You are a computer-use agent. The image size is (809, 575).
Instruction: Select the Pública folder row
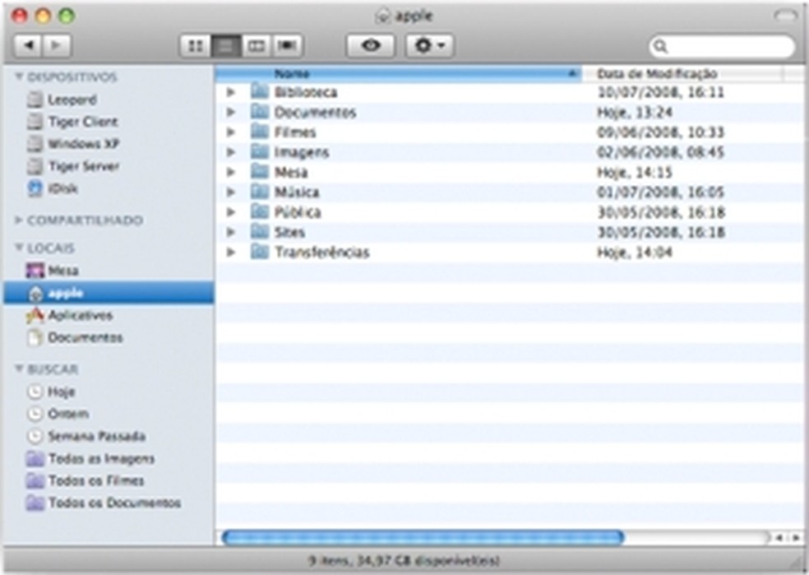(x=510, y=212)
